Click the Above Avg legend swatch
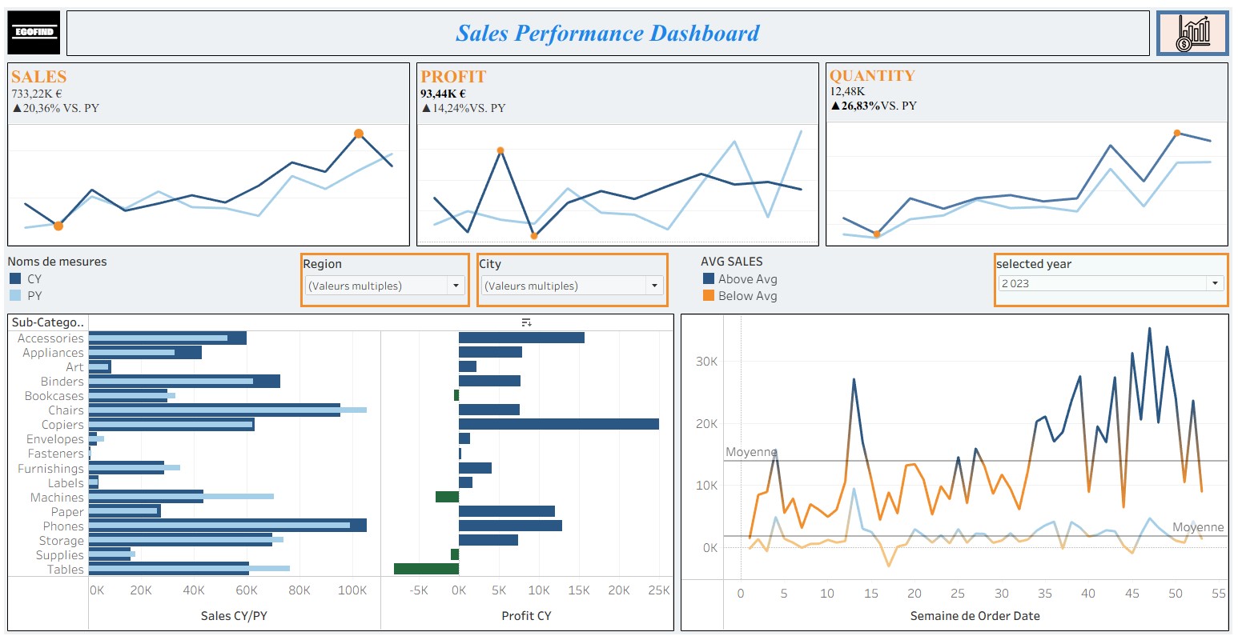 pos(709,278)
